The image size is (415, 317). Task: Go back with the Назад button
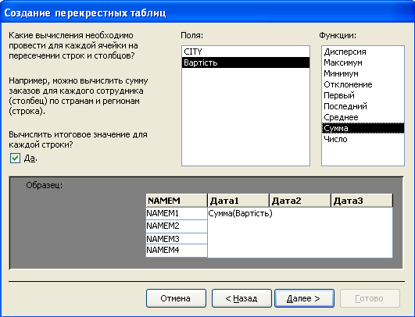241,298
